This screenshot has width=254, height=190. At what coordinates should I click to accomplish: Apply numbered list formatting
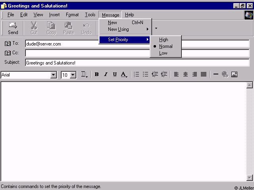coord(137,74)
